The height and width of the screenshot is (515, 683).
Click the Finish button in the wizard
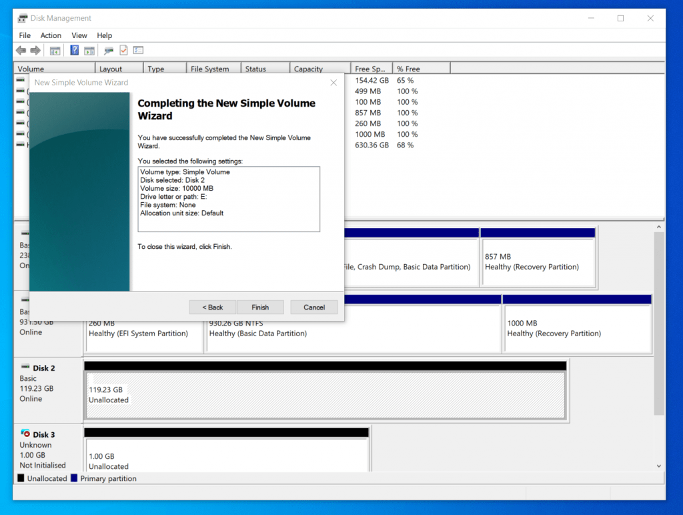(260, 307)
